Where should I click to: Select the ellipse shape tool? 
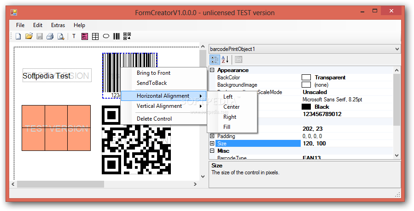pyautogui.click(x=106, y=36)
